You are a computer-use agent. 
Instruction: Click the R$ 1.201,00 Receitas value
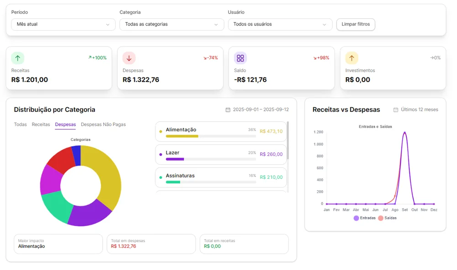click(29, 80)
